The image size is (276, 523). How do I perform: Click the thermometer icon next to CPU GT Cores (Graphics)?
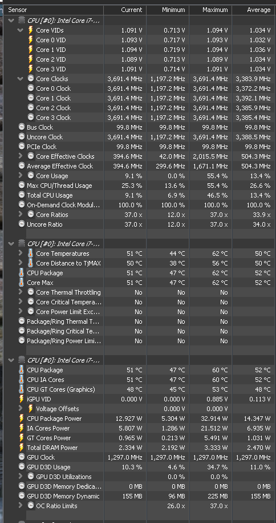tap(22, 389)
